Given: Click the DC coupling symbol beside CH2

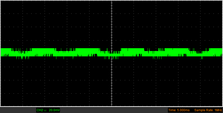Looking at the screenshot, I should click(45, 110).
